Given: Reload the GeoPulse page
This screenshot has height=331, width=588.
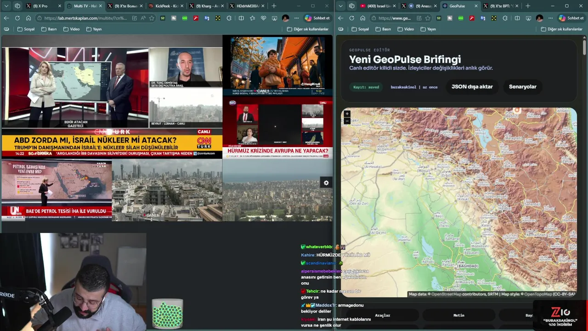Looking at the screenshot, I should tap(352, 18).
